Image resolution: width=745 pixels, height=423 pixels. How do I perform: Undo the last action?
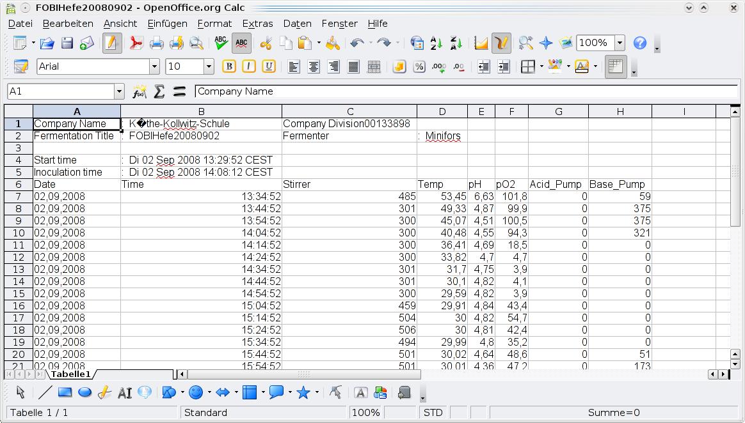(x=356, y=43)
